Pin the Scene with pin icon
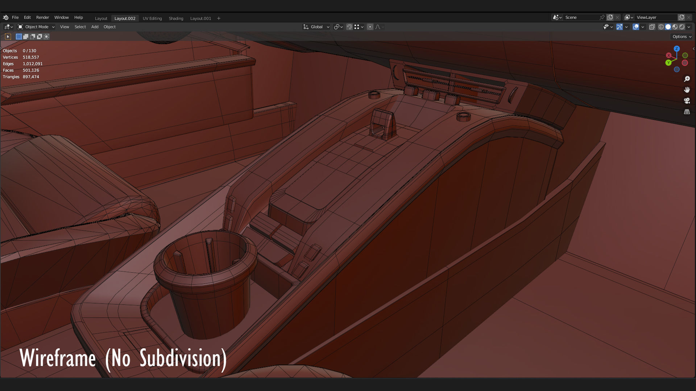 pos(602,17)
